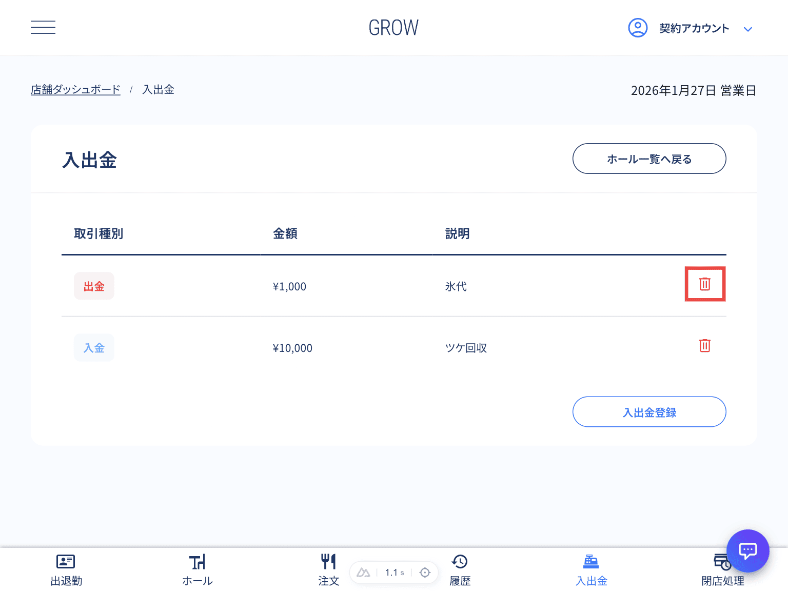Switch to the 出退勤 tab
Image resolution: width=788 pixels, height=591 pixels.
[66, 570]
